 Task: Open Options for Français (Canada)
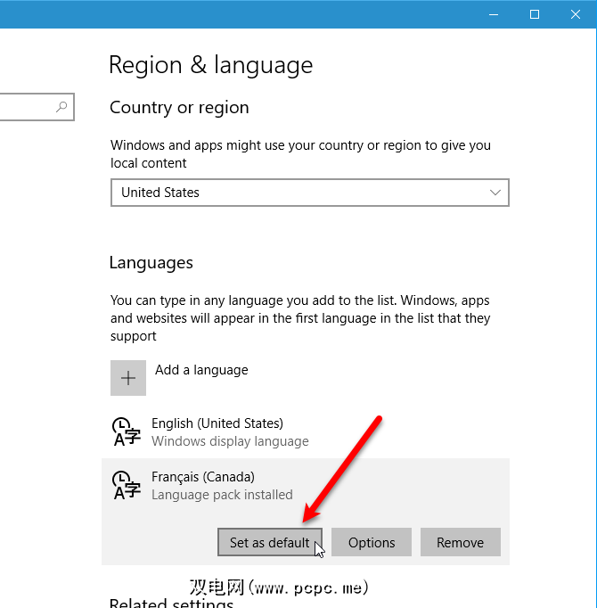point(372,542)
